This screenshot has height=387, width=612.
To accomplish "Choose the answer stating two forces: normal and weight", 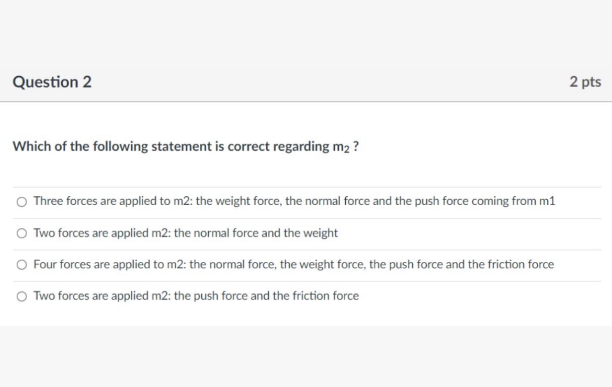I will tap(21, 232).
